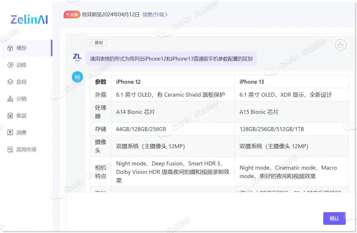Viewport: 357px width, 233px height.
Task: Click the 应用 layers icon
Action: [10, 82]
